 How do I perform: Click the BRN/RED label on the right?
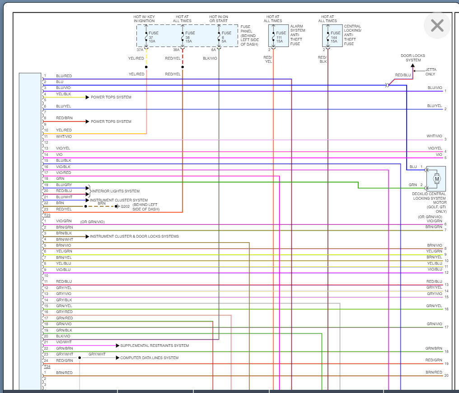(x=434, y=372)
